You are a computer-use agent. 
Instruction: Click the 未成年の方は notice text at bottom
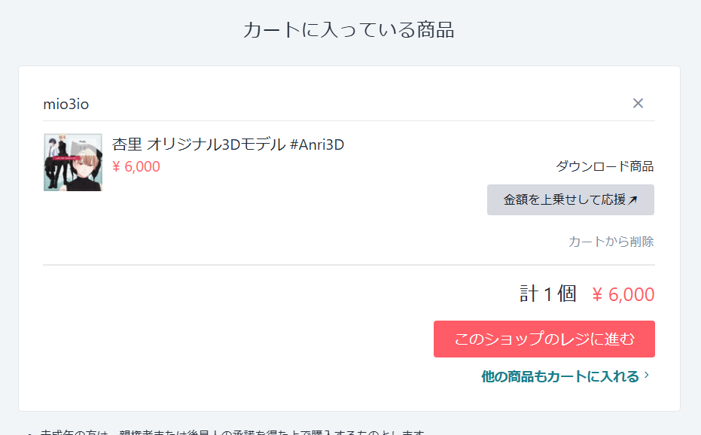coord(232,432)
